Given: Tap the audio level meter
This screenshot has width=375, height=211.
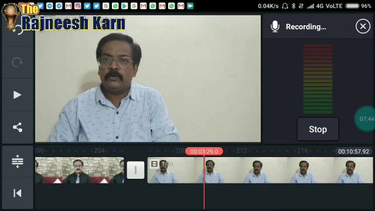Looking at the screenshot, I should (318, 79).
